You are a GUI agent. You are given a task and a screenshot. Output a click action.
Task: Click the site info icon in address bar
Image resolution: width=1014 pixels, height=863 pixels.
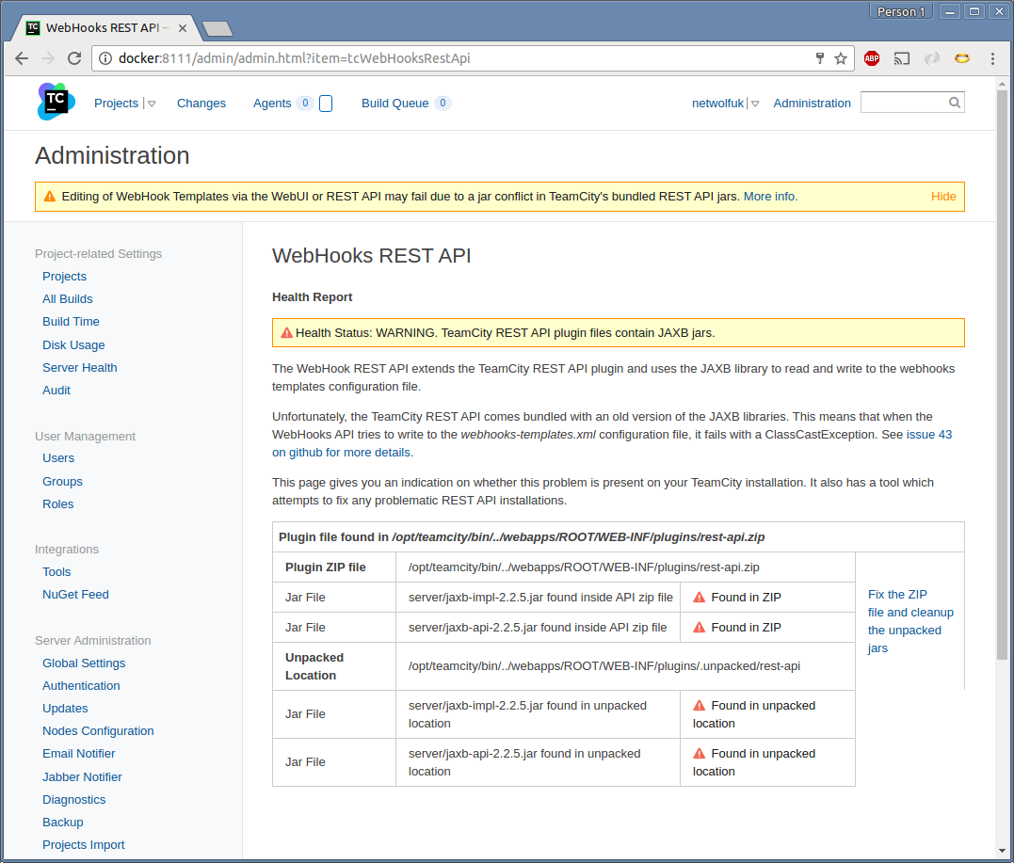[105, 58]
